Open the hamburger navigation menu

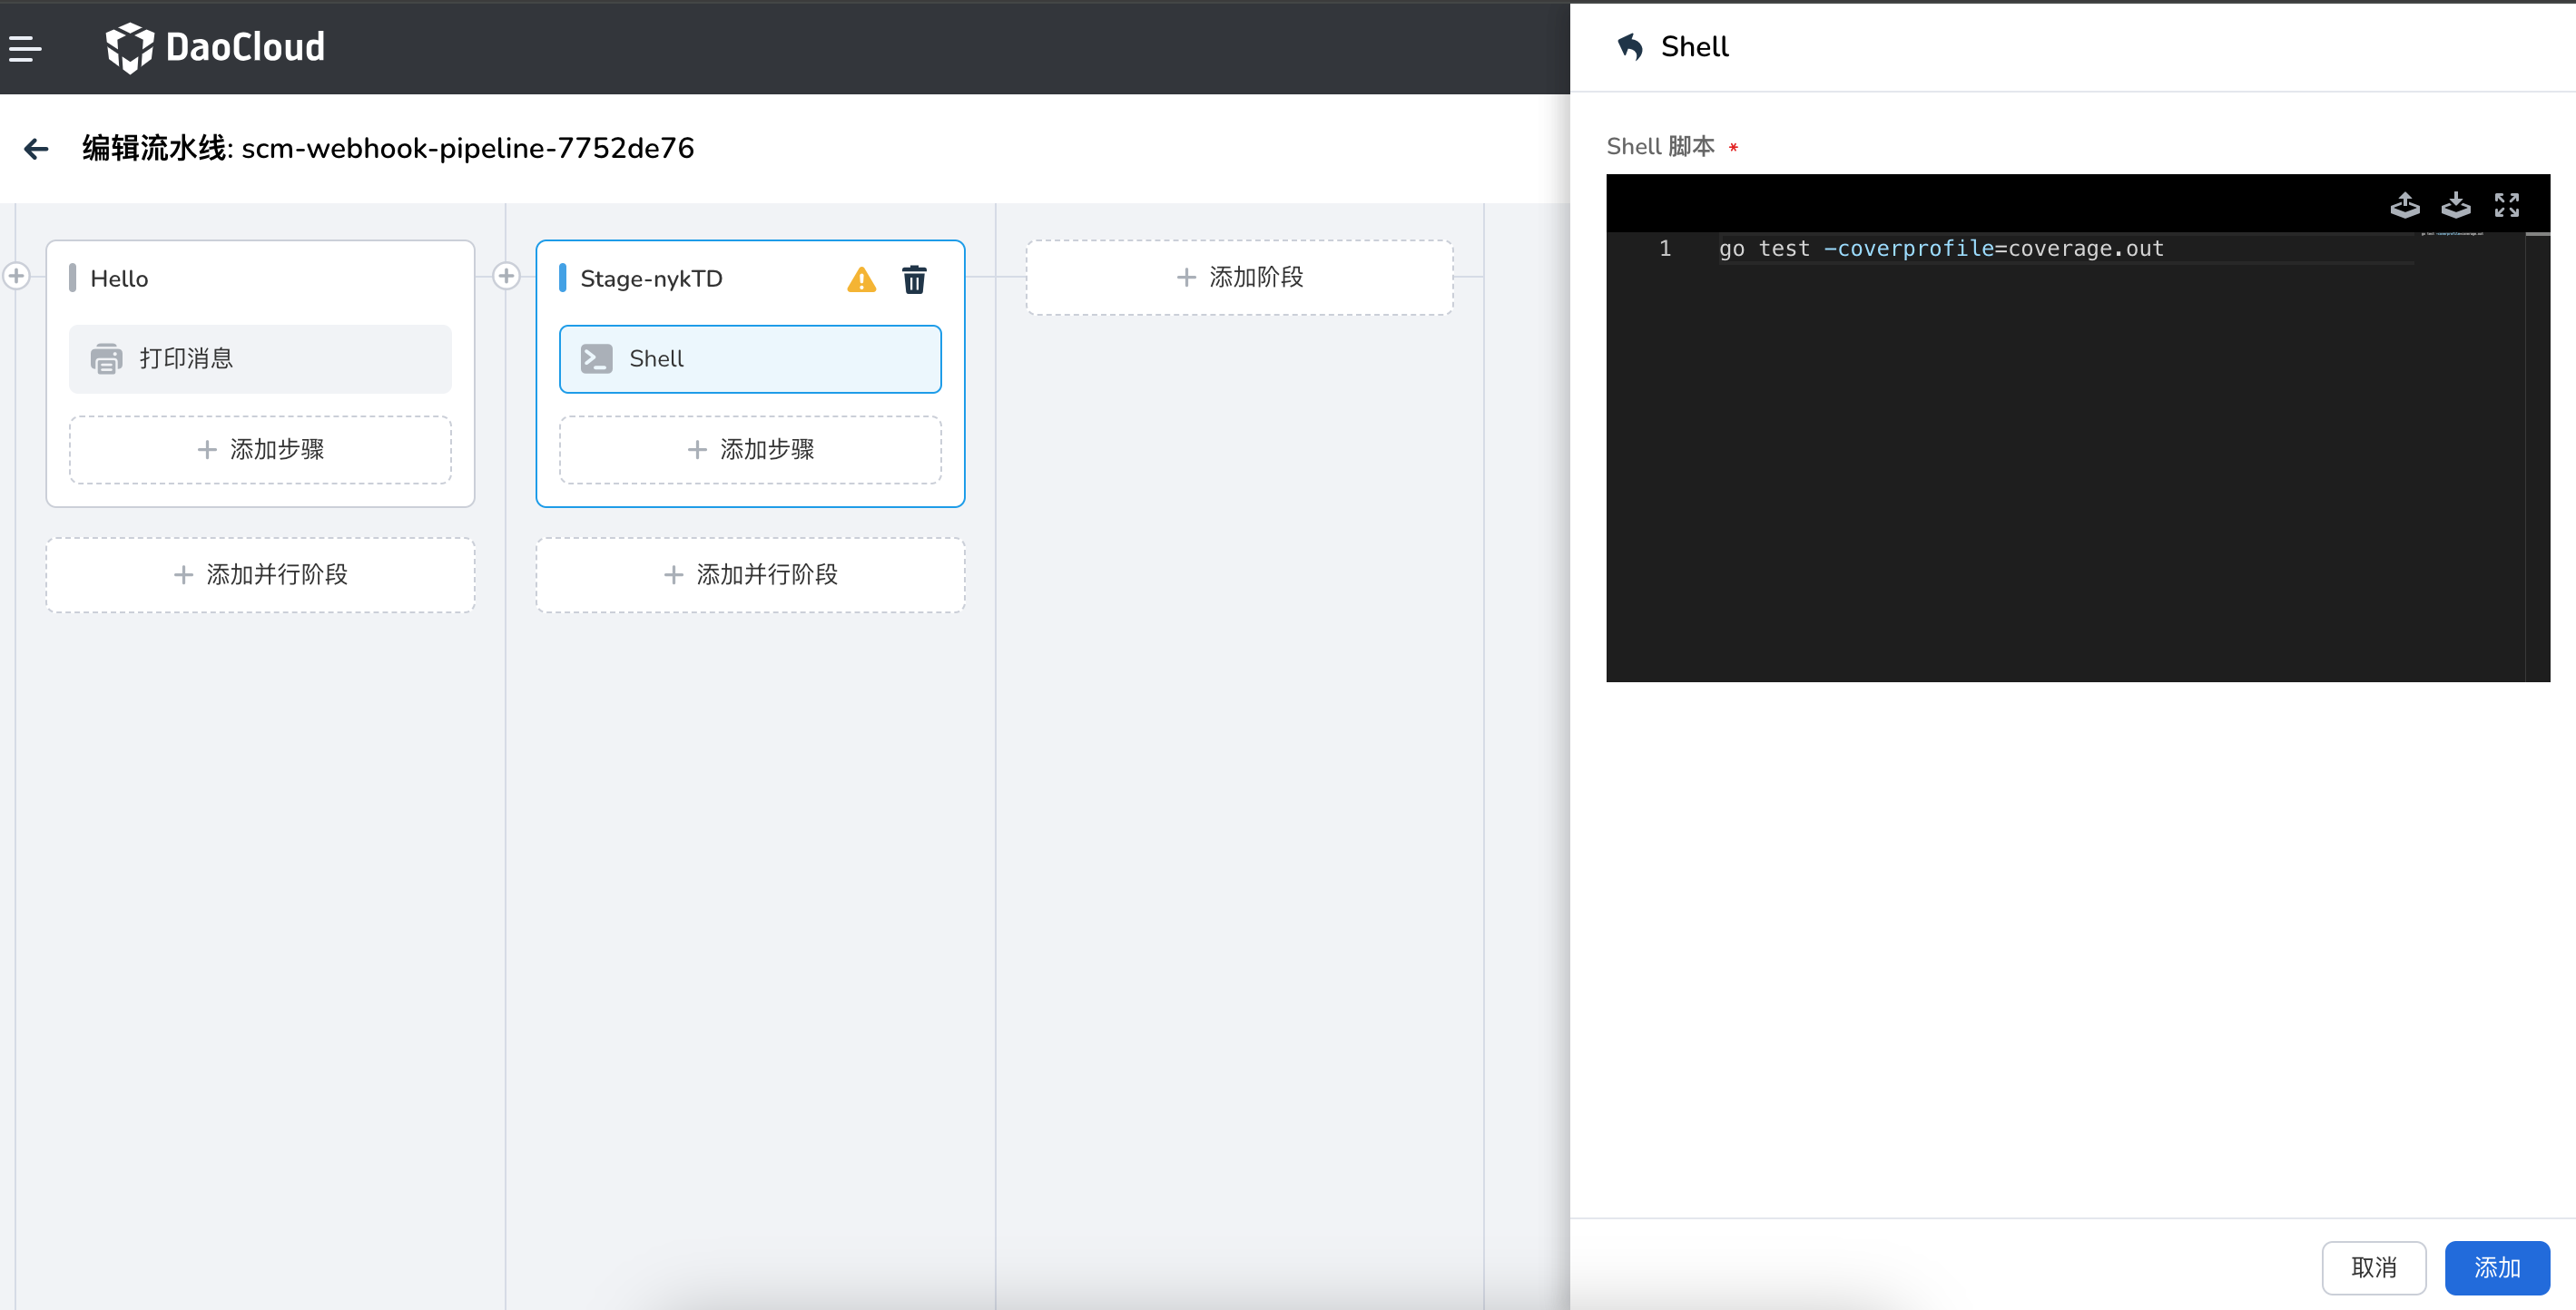[25, 48]
